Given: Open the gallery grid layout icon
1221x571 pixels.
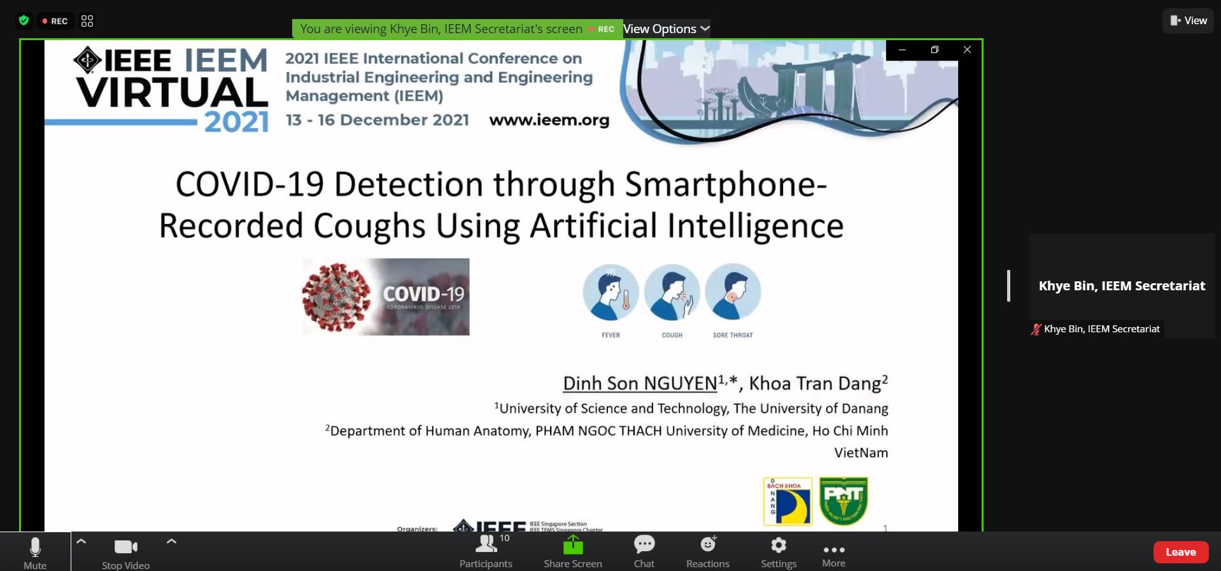Looking at the screenshot, I should click(87, 21).
